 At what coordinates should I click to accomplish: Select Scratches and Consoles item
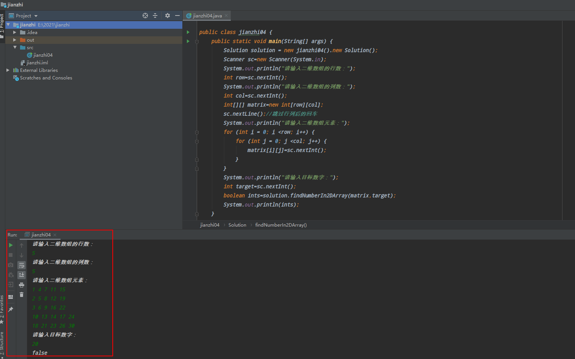click(x=46, y=78)
